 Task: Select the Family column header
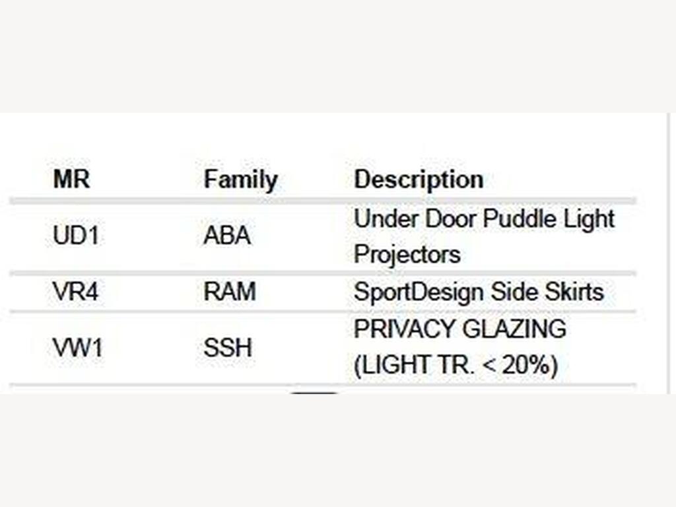click(240, 180)
